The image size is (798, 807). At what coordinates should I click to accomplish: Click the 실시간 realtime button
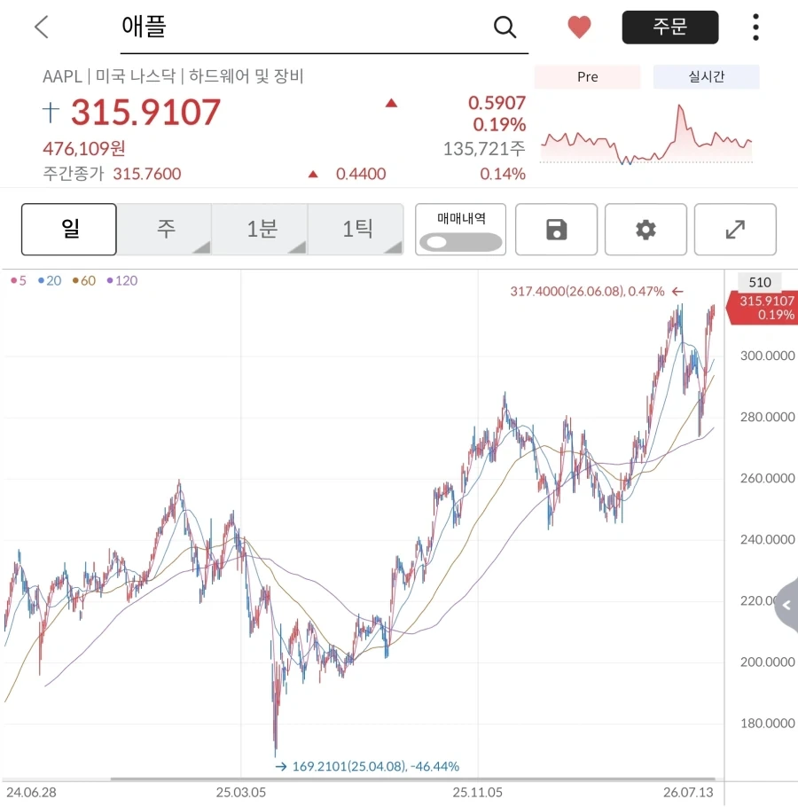pyautogui.click(x=707, y=76)
